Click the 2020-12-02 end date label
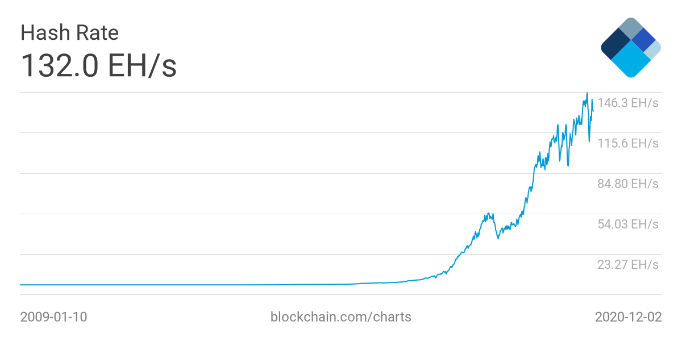 pos(628,317)
